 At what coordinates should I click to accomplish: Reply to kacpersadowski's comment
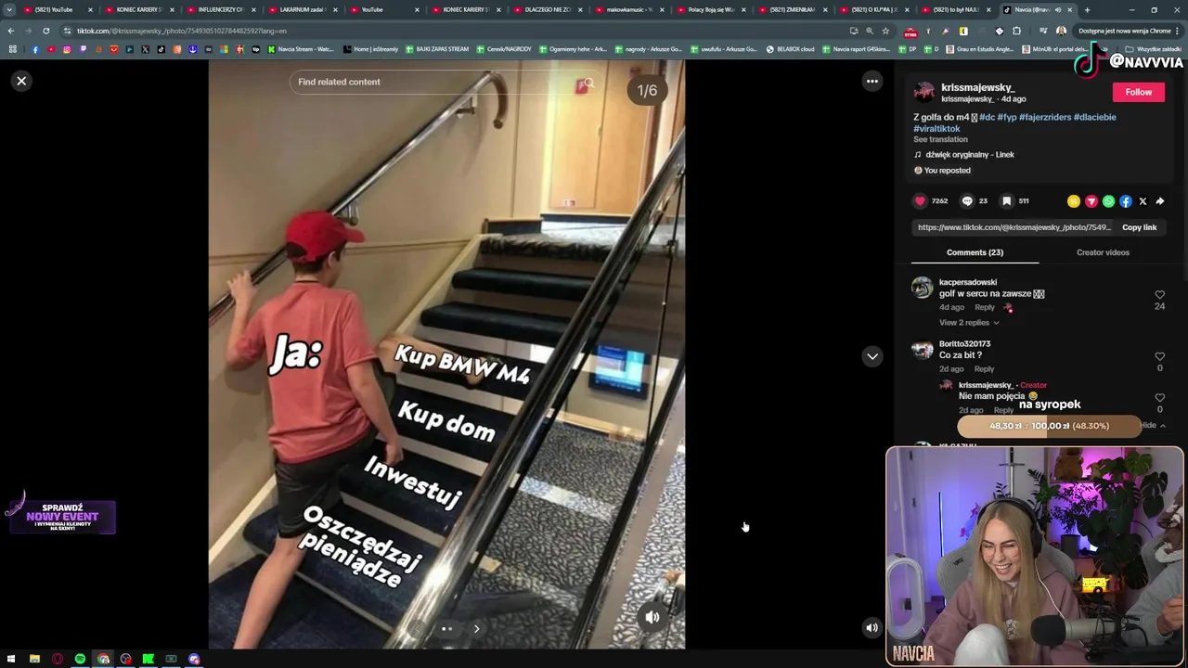[x=984, y=307]
